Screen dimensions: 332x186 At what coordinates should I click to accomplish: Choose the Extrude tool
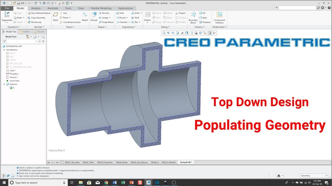tap(94, 17)
